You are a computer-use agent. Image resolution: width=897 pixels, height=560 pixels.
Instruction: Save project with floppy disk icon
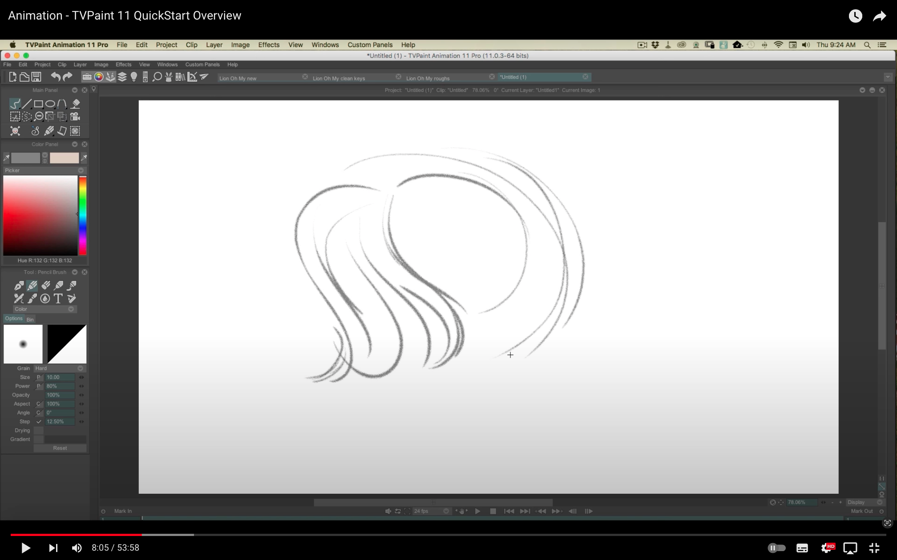[36, 77]
